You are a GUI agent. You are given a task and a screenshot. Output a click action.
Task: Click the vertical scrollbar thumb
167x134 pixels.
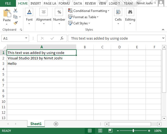pos(164,71)
